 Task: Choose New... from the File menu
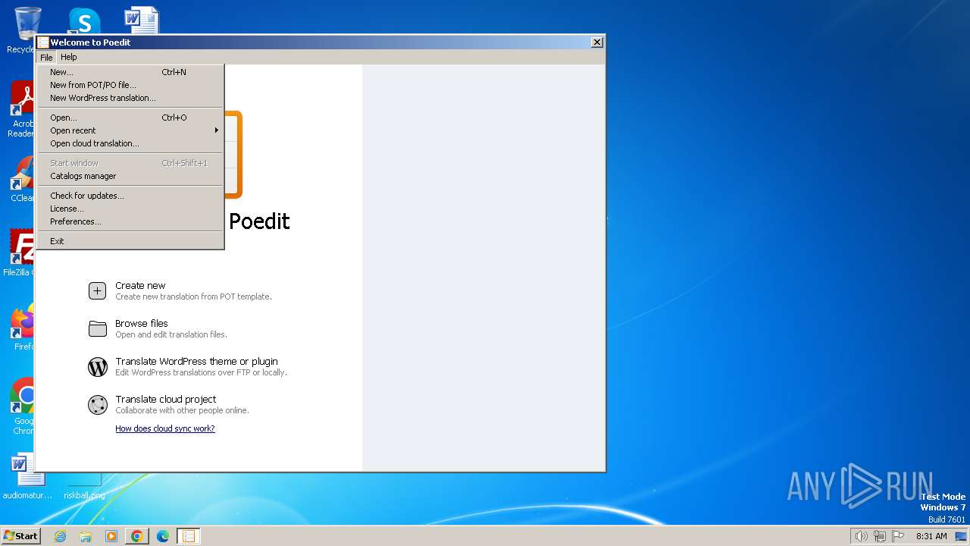[130, 72]
